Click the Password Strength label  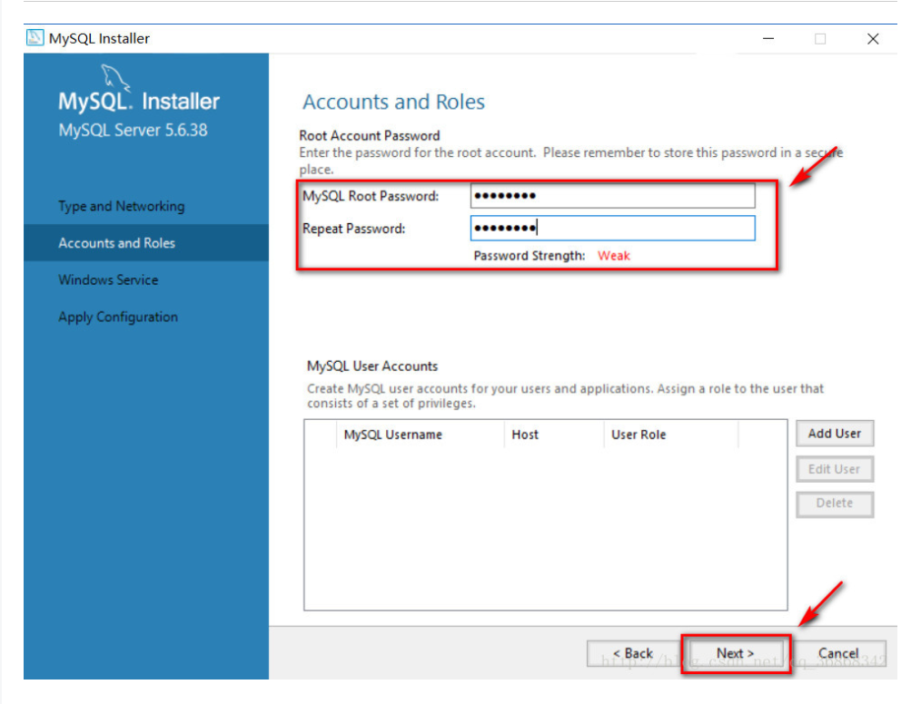[x=530, y=256]
